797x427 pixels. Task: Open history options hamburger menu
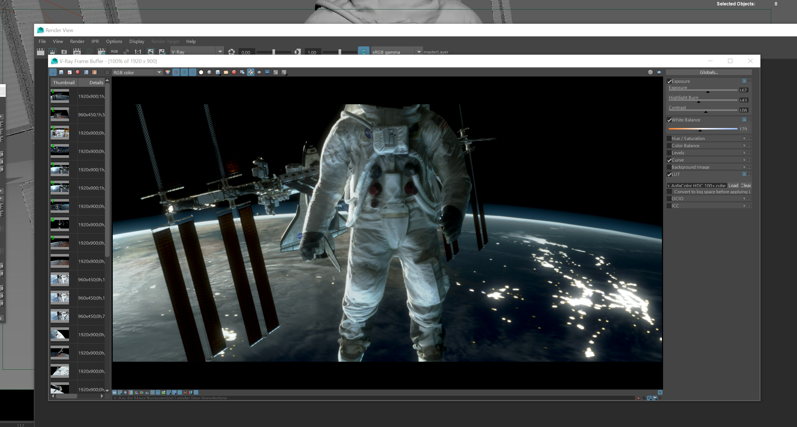tap(107, 72)
